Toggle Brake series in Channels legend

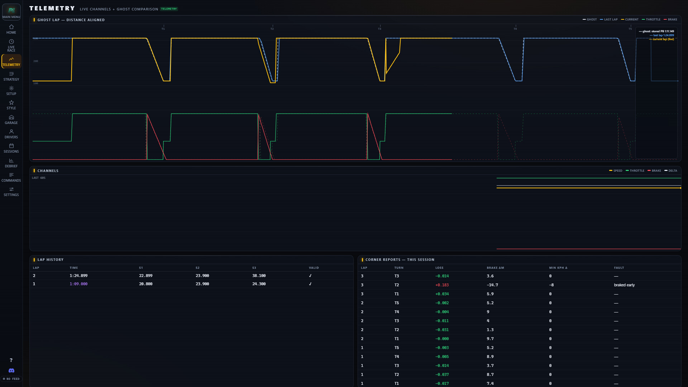coord(654,171)
